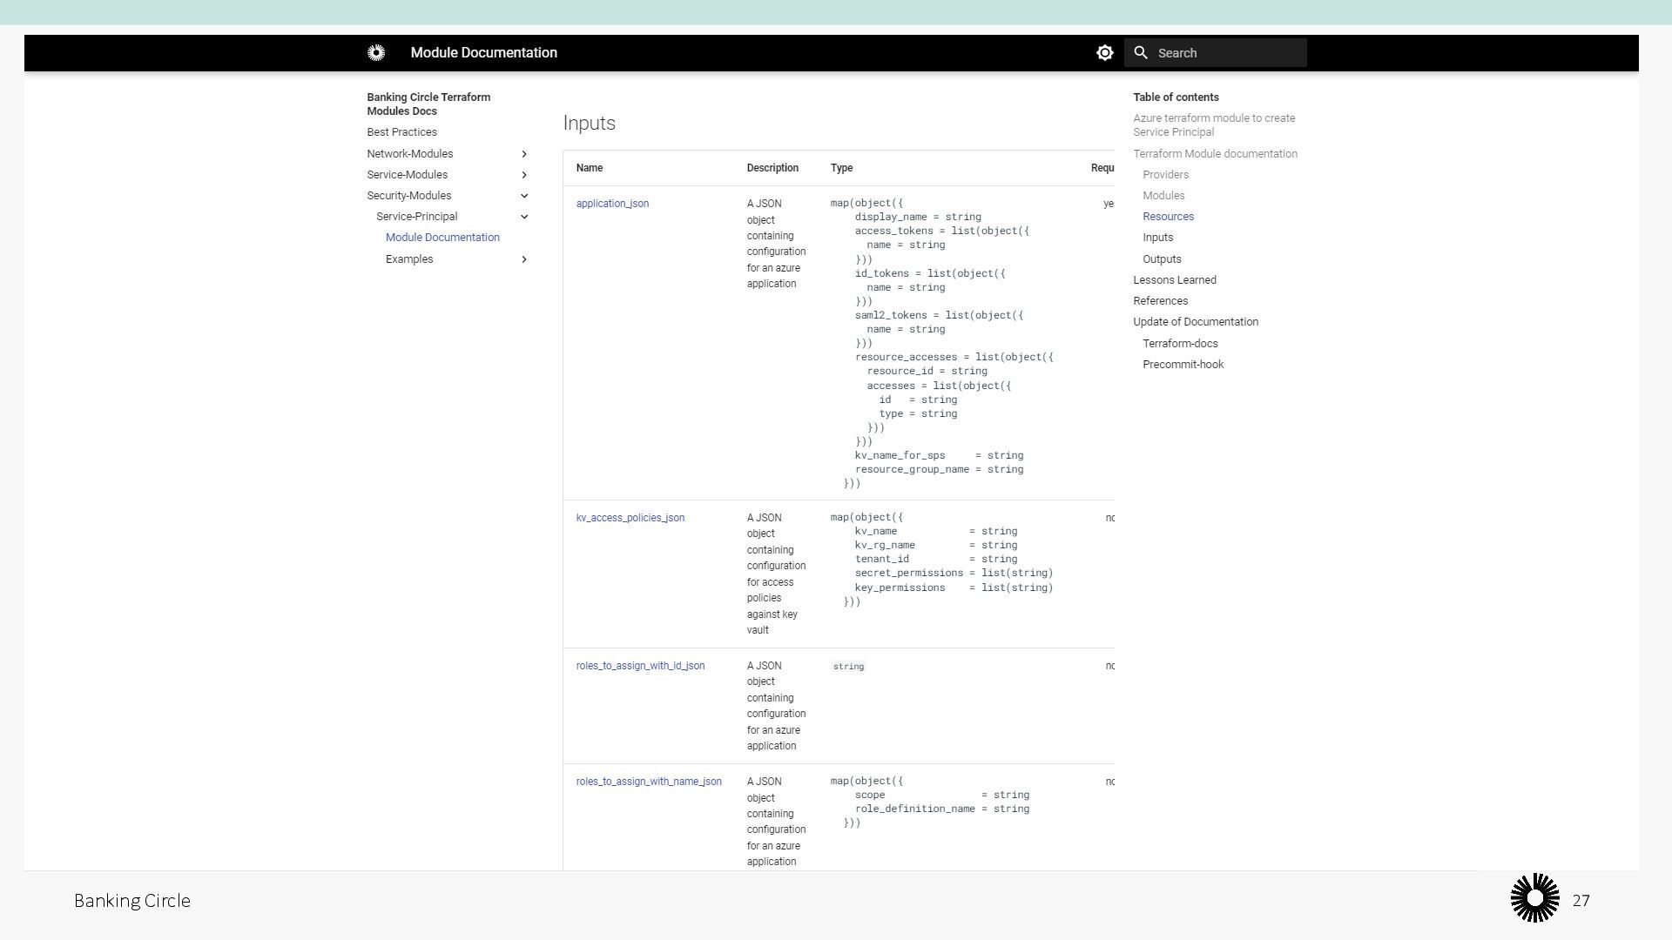Viewport: 1672px width, 940px height.
Task: Expand the Network-Modules section
Action: 524,154
